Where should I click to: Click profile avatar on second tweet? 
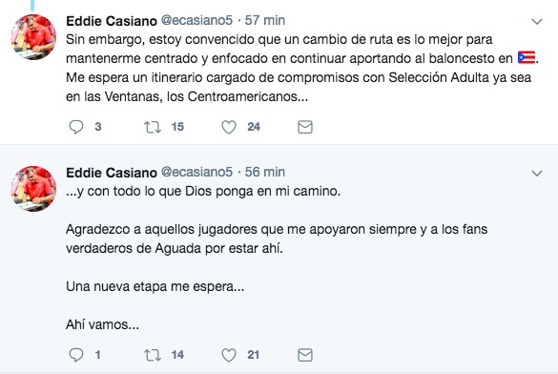coord(33,189)
